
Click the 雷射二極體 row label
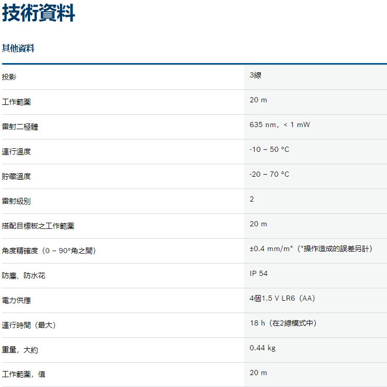[x=20, y=127]
